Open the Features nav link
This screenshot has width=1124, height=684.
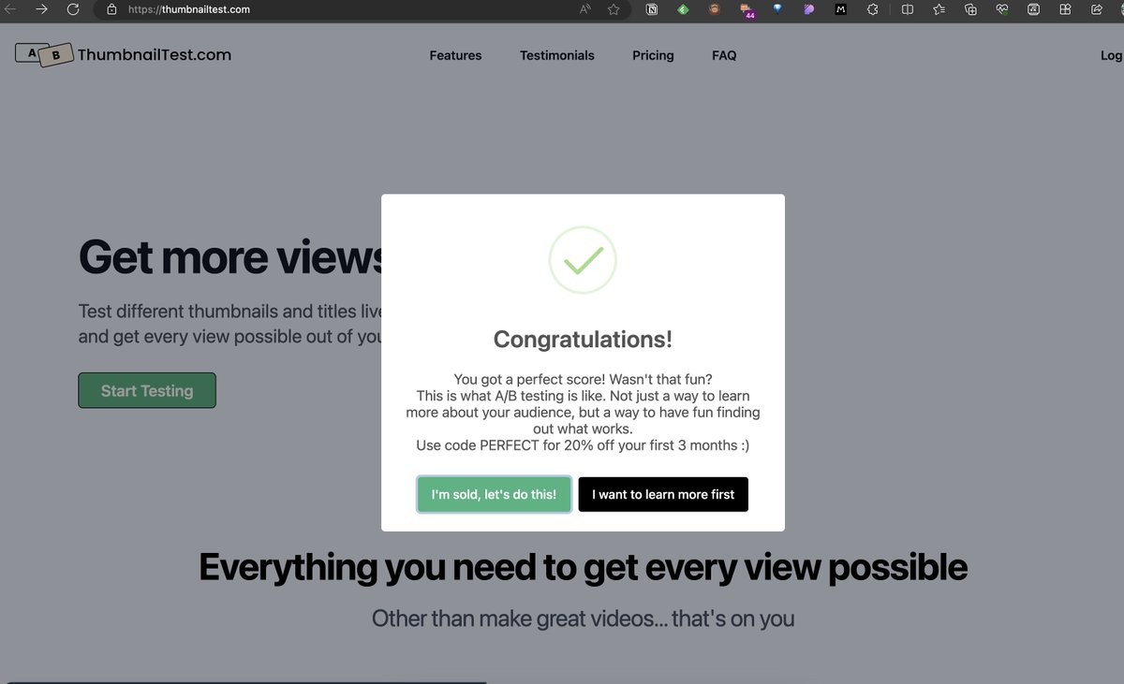(455, 55)
